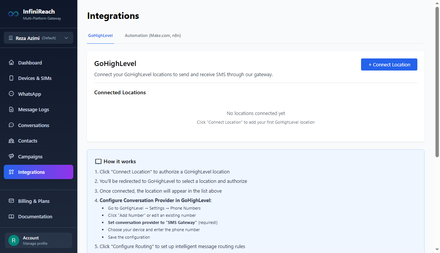Switch to the Automation (Make.com, n8n) tab

point(153,35)
